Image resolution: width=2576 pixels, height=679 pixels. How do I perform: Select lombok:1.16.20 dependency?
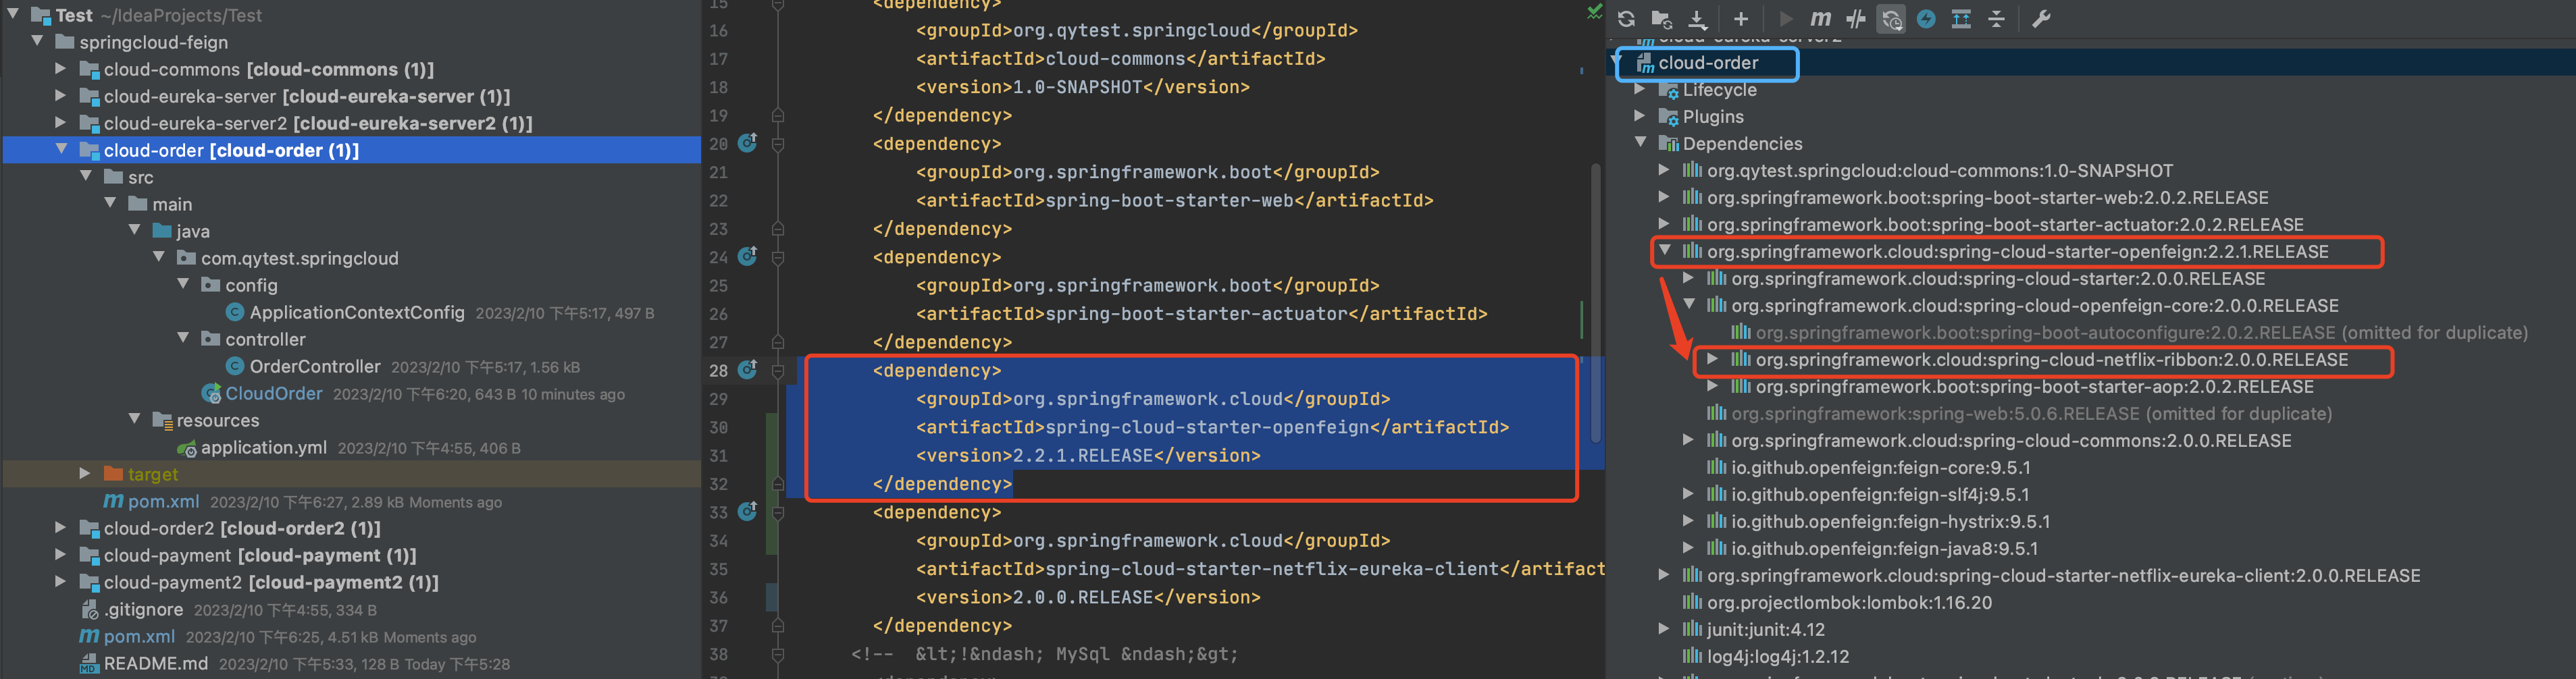point(1849,603)
